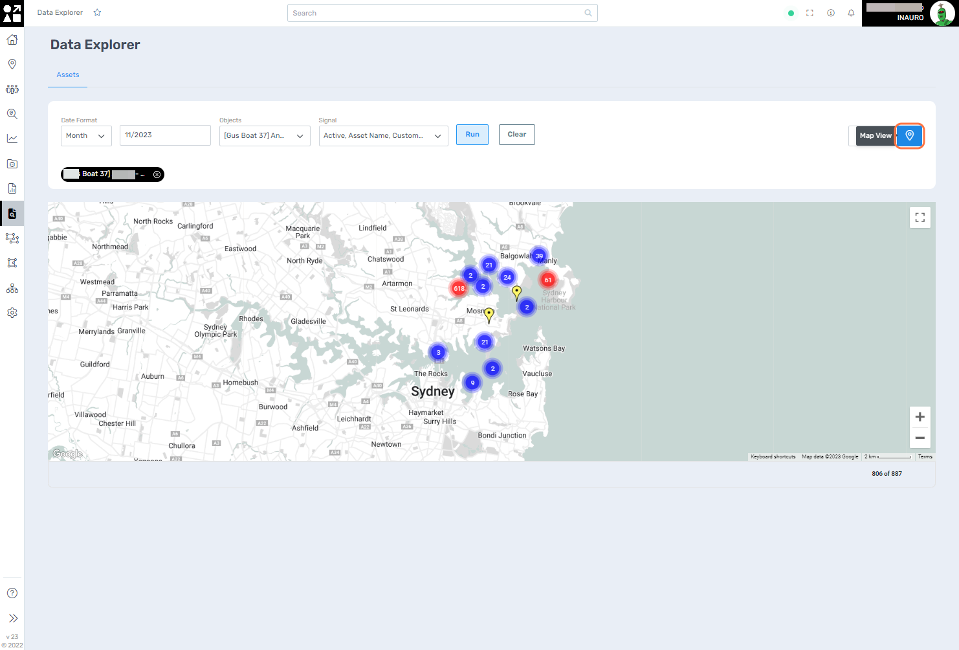The height and width of the screenshot is (650, 959).
Task: Click the Data Explorer breadcrumb title
Action: point(60,12)
